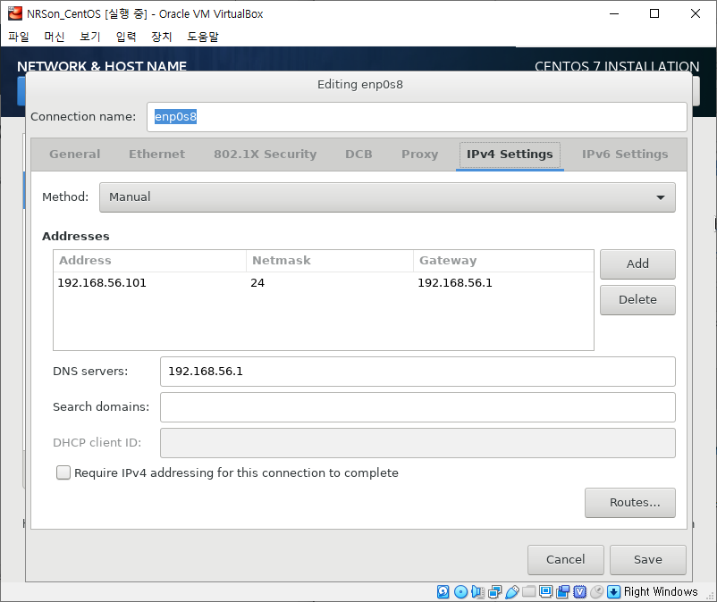Click the Address column header
This screenshot has height=602, width=717.
149,261
